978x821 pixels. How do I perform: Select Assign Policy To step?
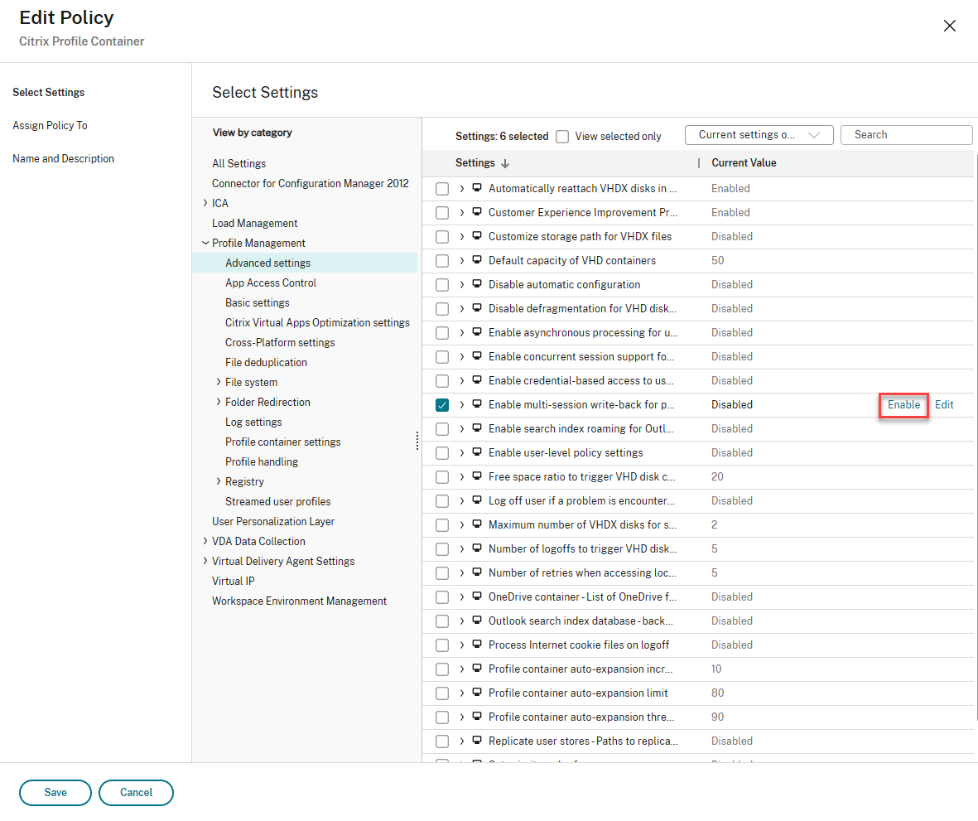[50, 125]
